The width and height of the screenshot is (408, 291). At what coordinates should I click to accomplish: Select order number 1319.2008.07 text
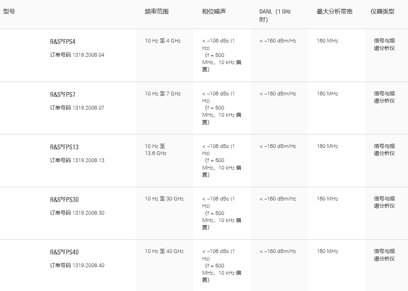tap(89, 108)
